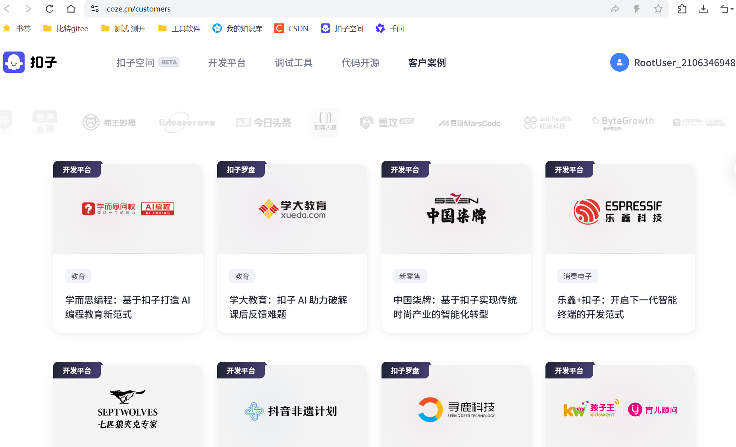Image resolution: width=736 pixels, height=447 pixels.
Task: Open site info icon in address bar
Action: [95, 9]
